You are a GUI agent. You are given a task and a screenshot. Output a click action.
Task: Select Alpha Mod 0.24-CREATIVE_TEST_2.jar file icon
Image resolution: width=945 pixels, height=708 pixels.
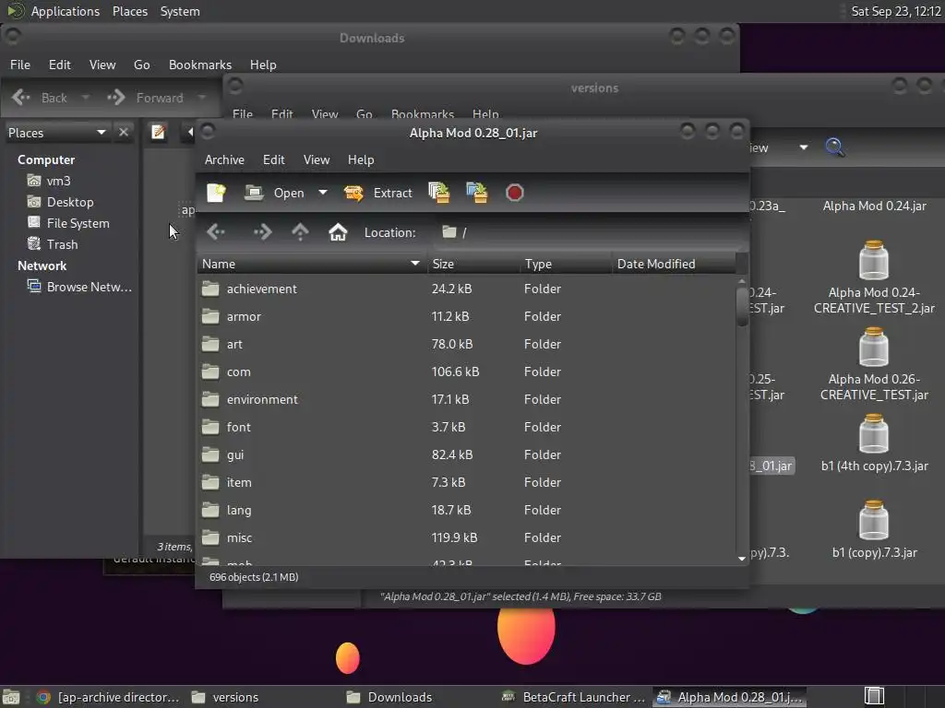click(874, 260)
